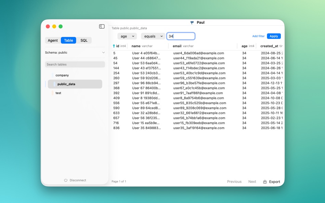Click the power icon next to Disconnect
This screenshot has height=203, width=325.
(x=66, y=180)
